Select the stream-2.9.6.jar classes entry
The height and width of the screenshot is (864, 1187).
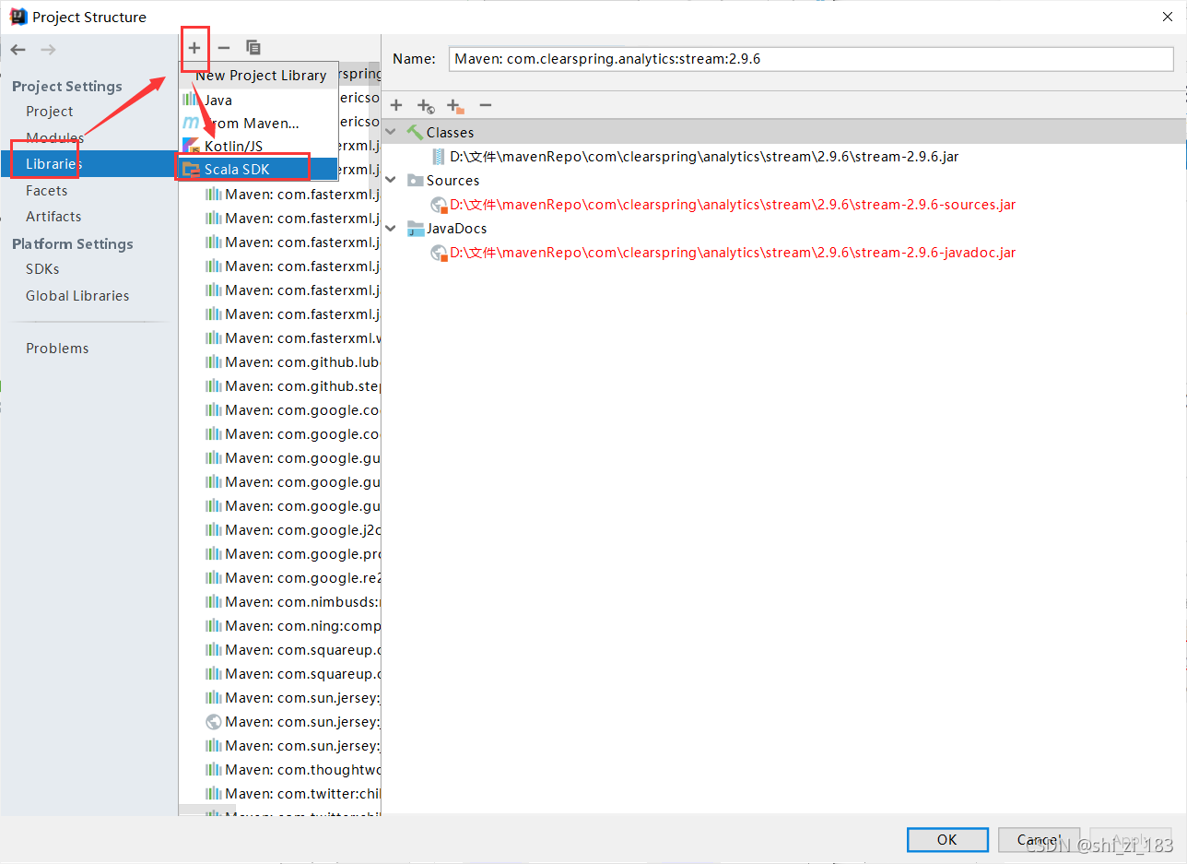(704, 156)
